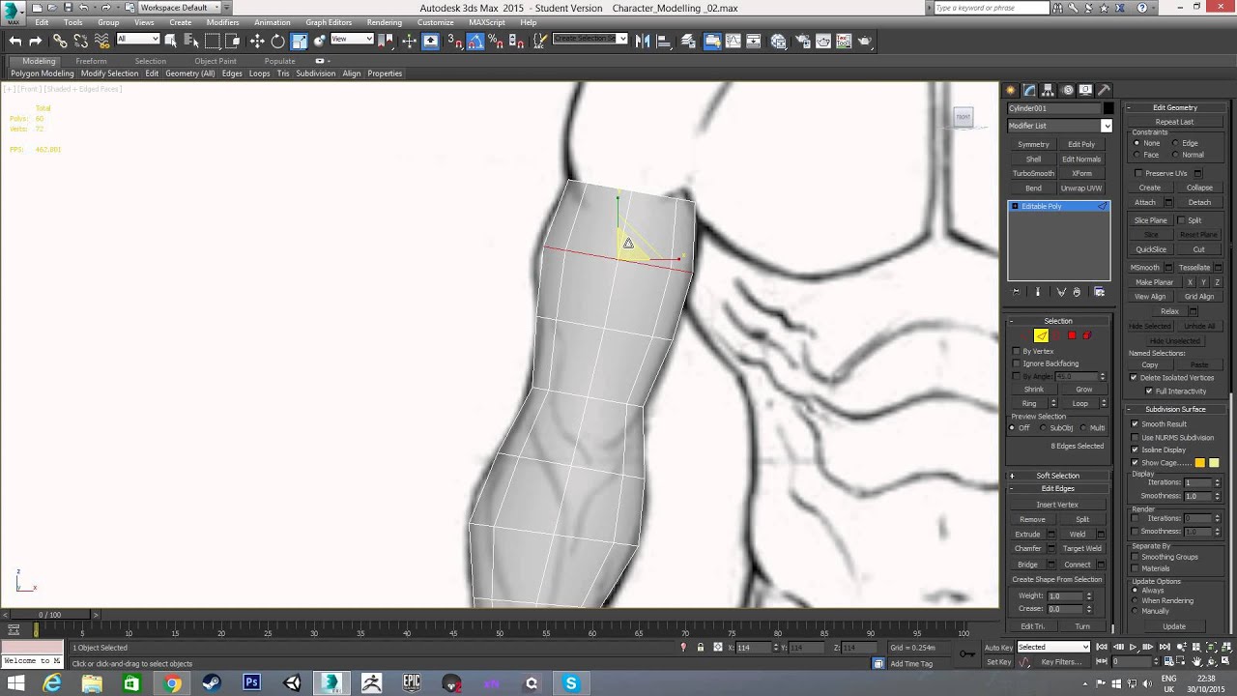This screenshot has height=696, width=1237.
Task: Select Normal constraint radio button
Action: 1175,155
